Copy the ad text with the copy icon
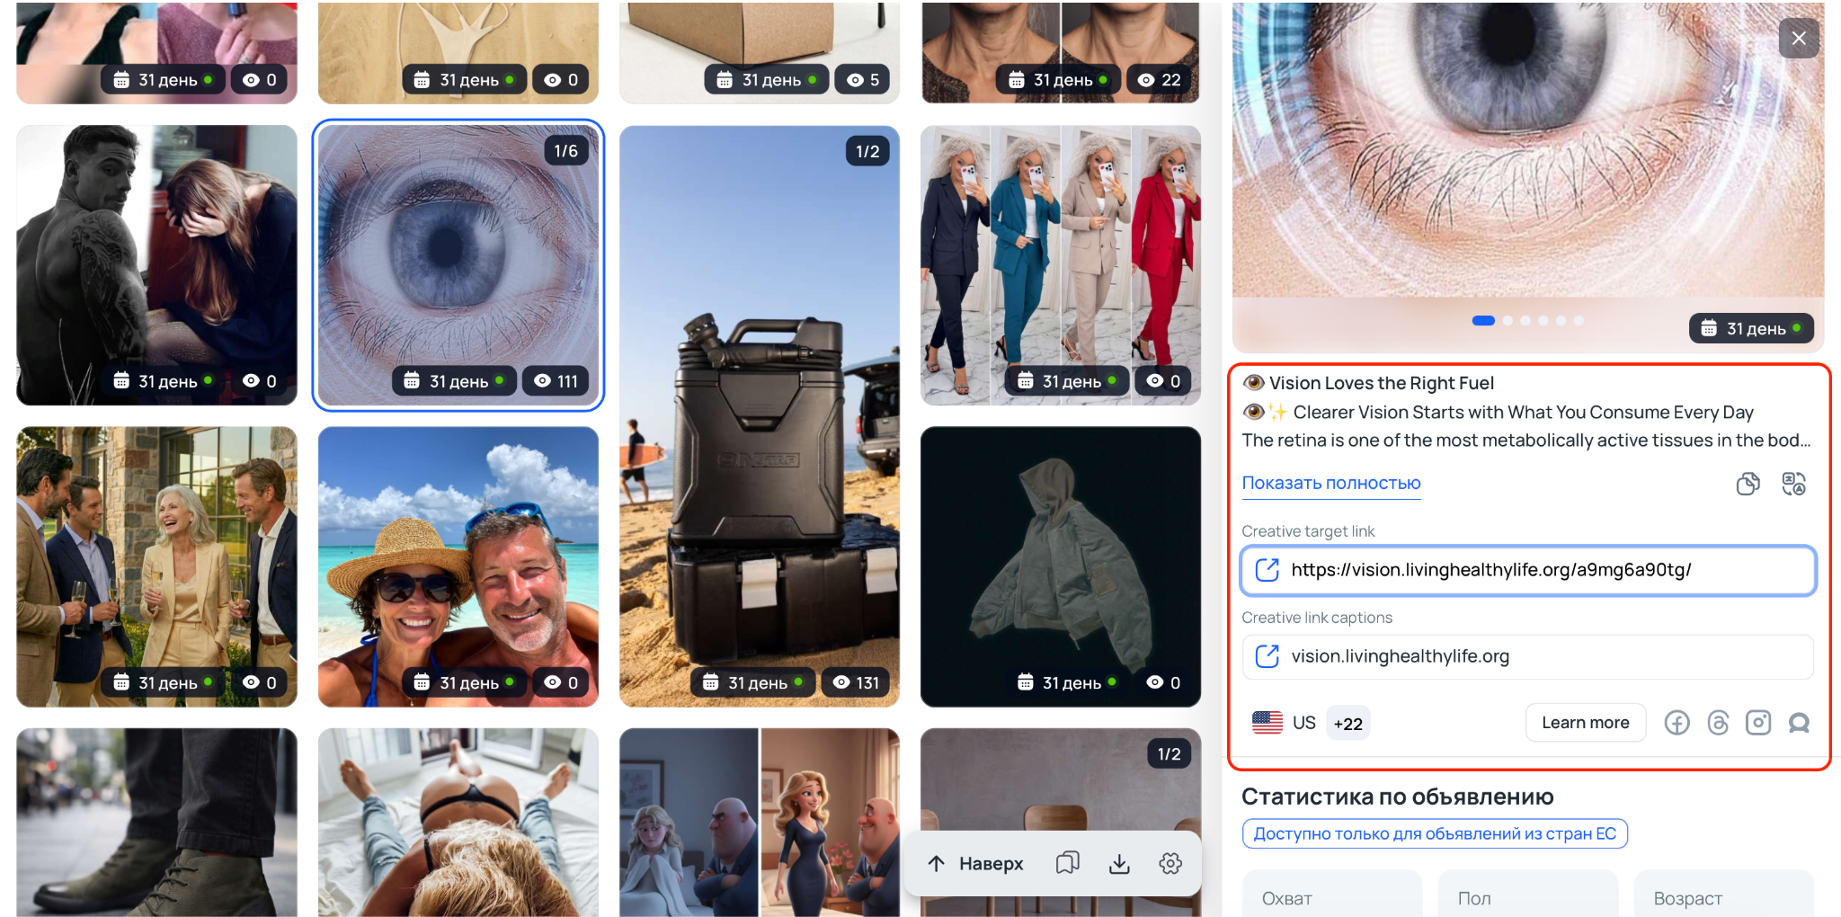The height and width of the screenshot is (917, 1841). [1748, 484]
